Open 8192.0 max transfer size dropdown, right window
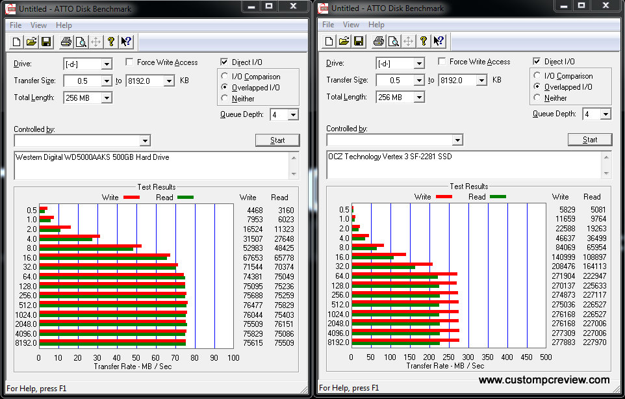The image size is (625, 399). click(x=481, y=80)
